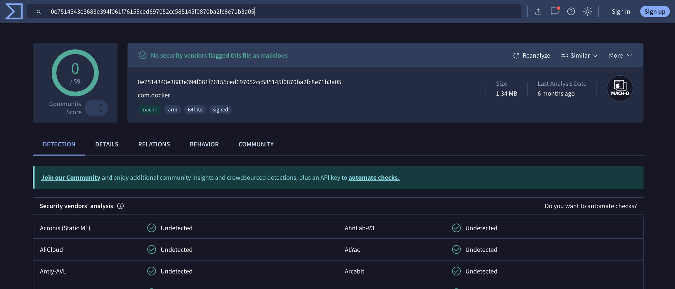Switch to the BEHAVIOR tab
This screenshot has width=675, height=289.
[x=204, y=144]
